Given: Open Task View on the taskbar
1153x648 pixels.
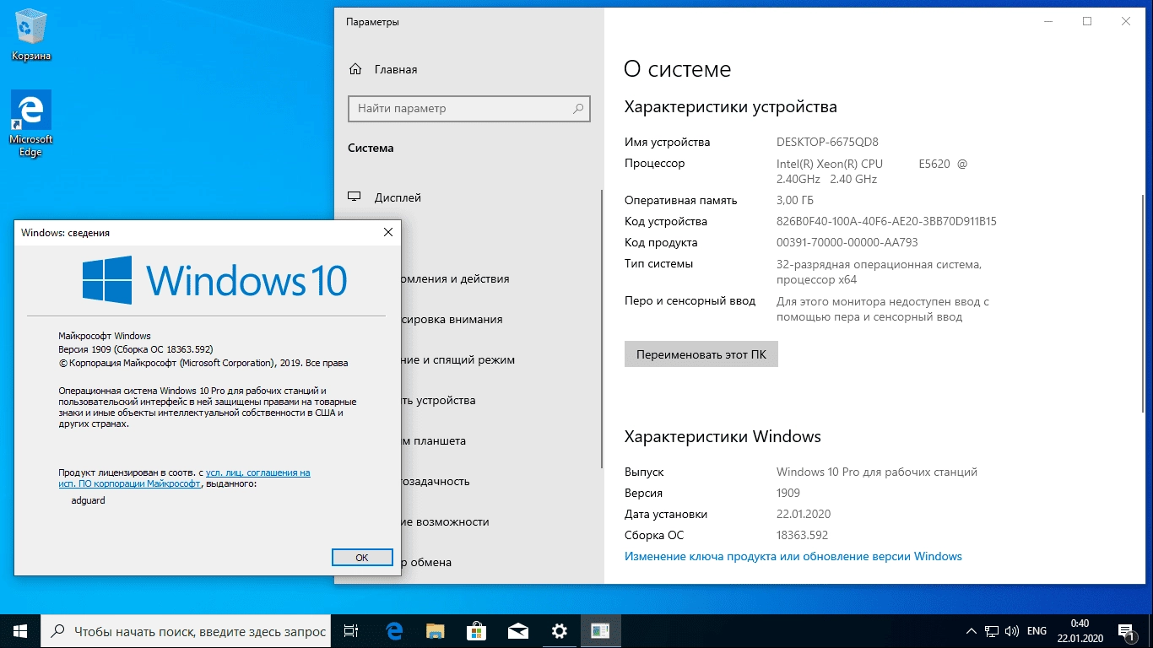Looking at the screenshot, I should (352, 631).
